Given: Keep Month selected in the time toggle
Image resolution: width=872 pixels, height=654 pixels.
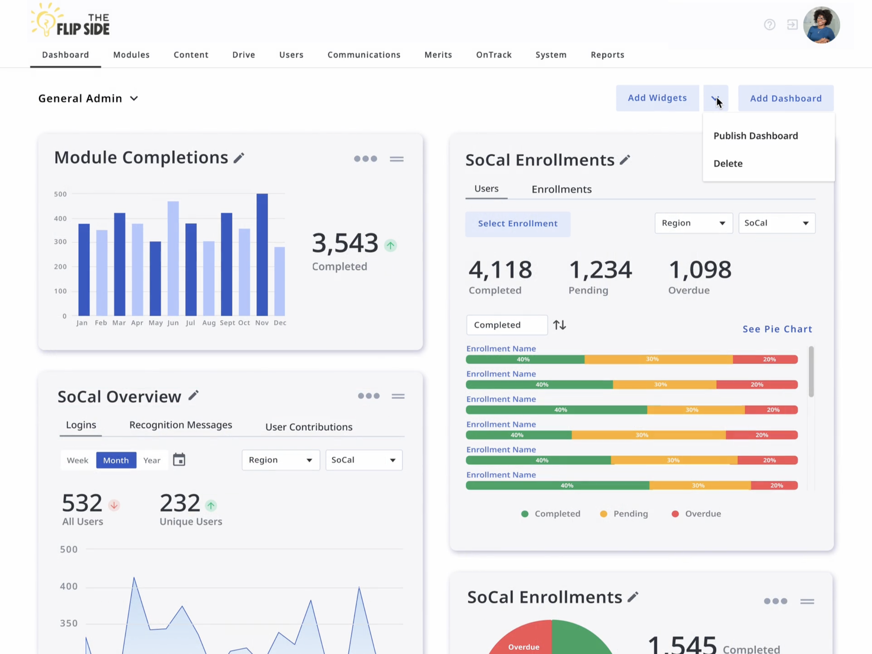Looking at the screenshot, I should (x=116, y=460).
